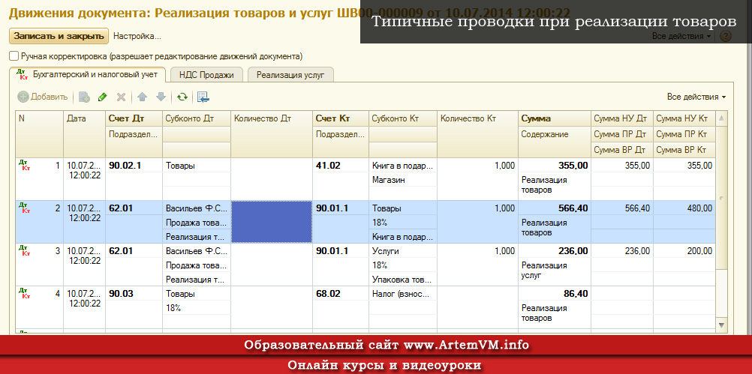
Task: Click the Добавить (add) toolbar button
Action: 43,97
